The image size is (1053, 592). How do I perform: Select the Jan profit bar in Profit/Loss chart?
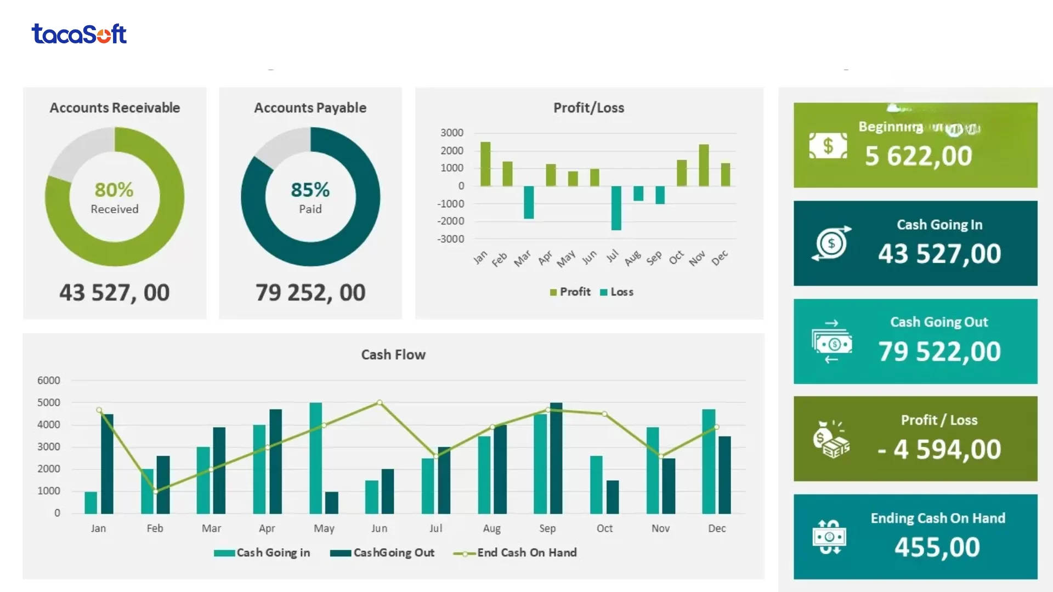click(485, 164)
